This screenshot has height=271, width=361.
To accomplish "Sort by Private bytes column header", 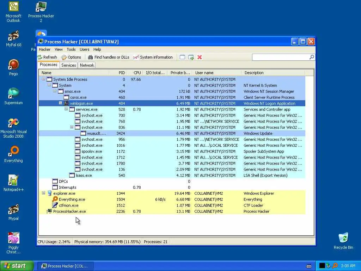I will (180, 73).
